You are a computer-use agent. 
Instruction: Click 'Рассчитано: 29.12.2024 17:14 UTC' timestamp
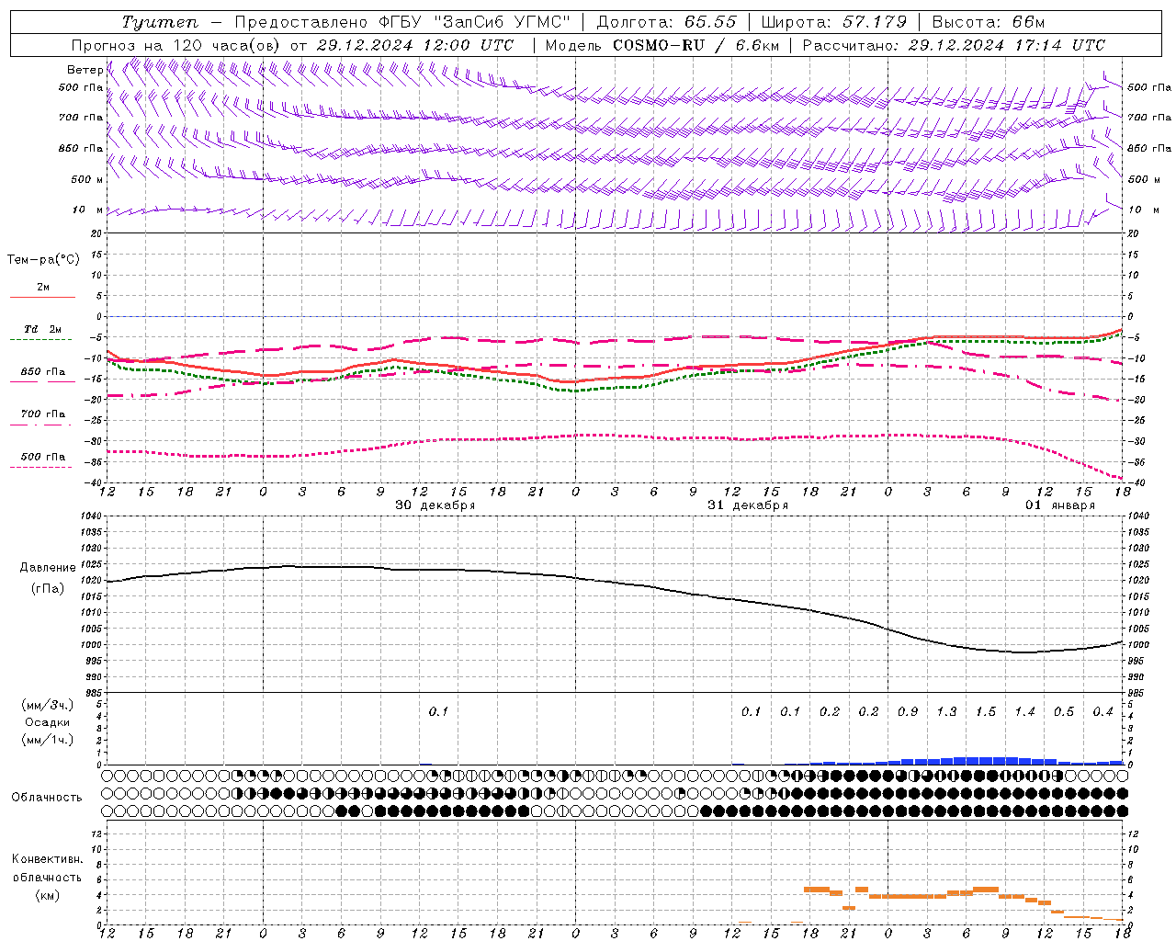pyautogui.click(x=954, y=45)
